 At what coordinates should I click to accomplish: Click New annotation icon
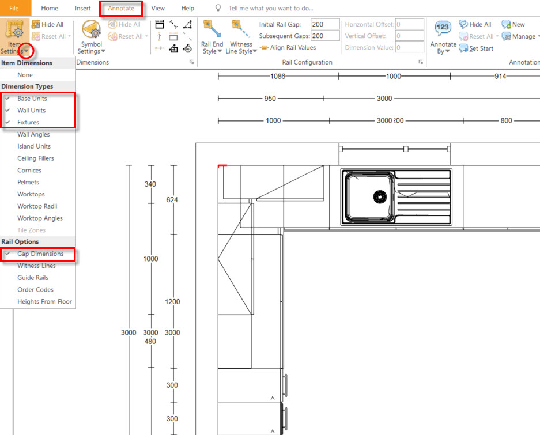pos(506,24)
